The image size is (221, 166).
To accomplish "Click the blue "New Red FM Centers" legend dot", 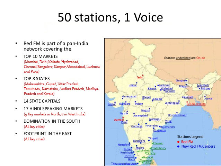I will pyautogui.click(x=178, y=147).
